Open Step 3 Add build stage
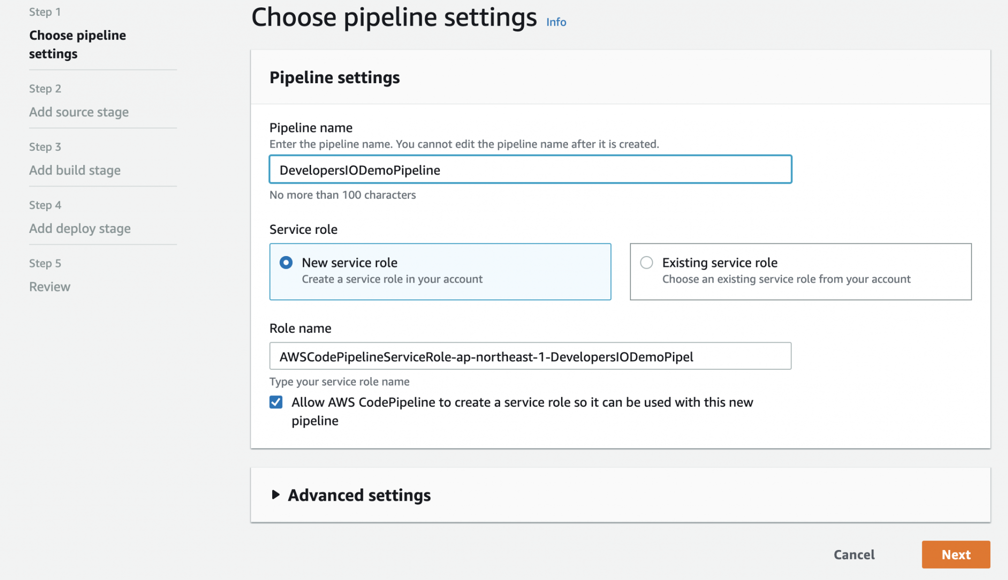This screenshot has height=580, width=1008. (74, 170)
